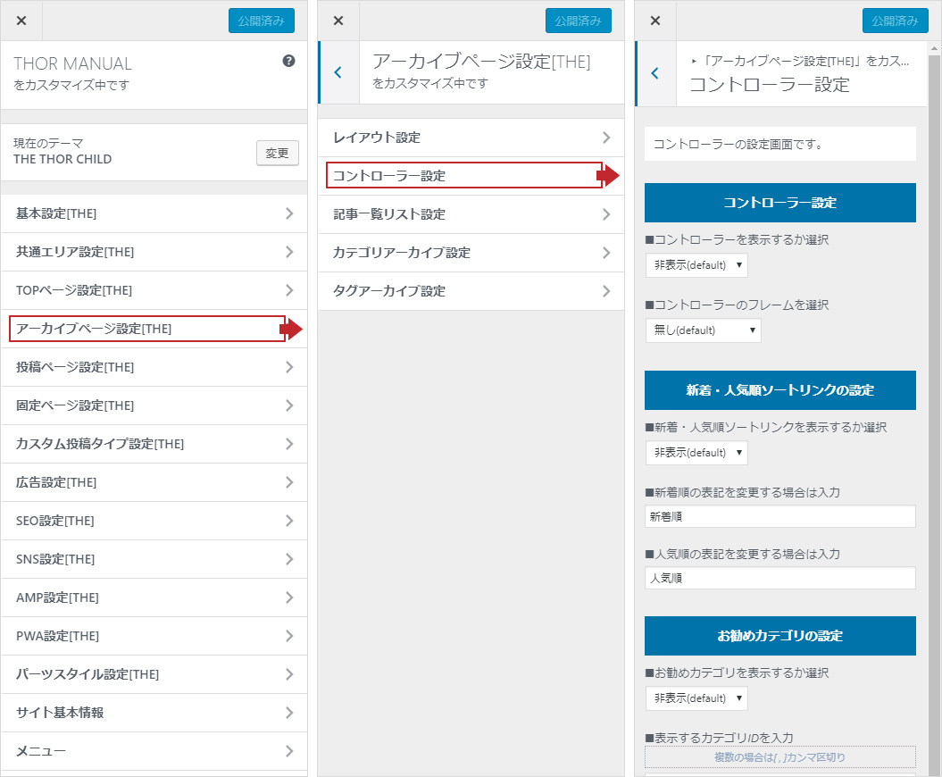Viewport: 942px width, 777px height.
Task: Open コントローラーのフレーム dropdown showing 無し
Action: click(x=703, y=330)
